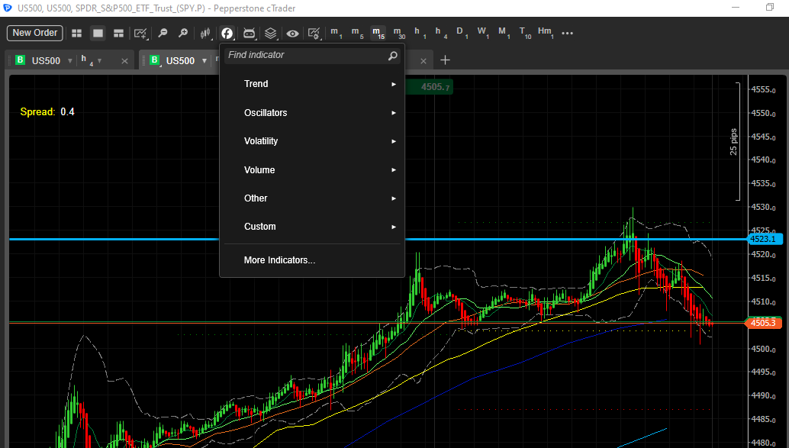Image resolution: width=789 pixels, height=448 pixels.
Task: Open the Oscillators submenu
Action: pos(312,113)
